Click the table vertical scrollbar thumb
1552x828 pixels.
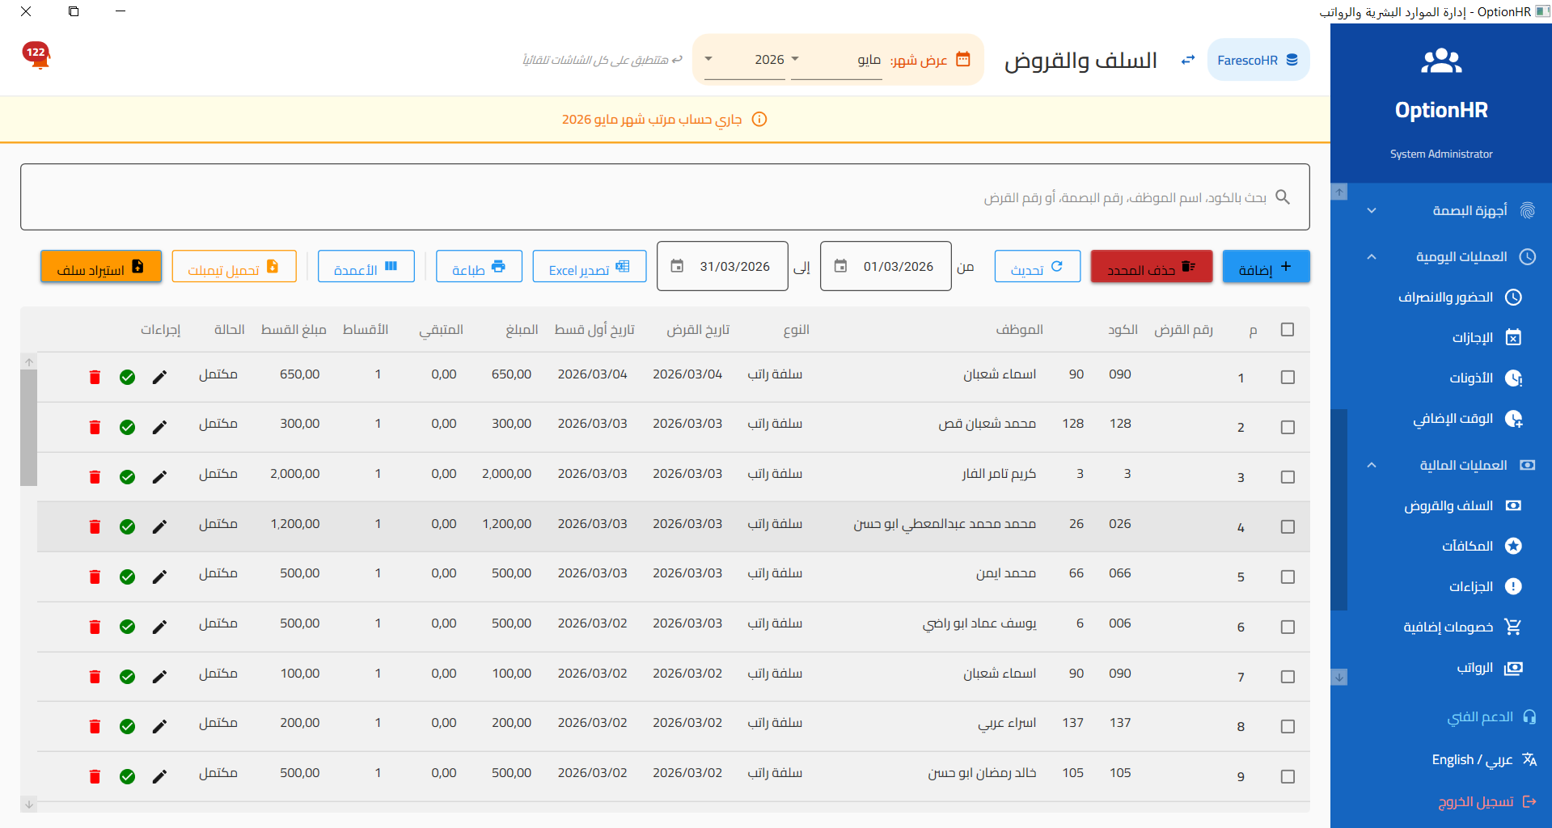coord(29,427)
